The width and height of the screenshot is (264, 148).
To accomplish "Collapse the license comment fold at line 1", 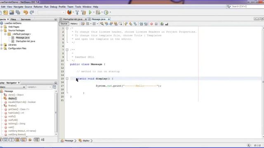I will [x=67, y=28].
